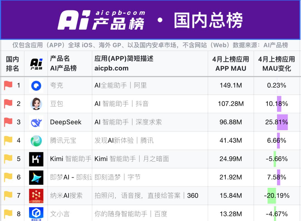The image size is (301, 221).
Task: Click the DeepSeek whale icon
Action: [36, 122]
